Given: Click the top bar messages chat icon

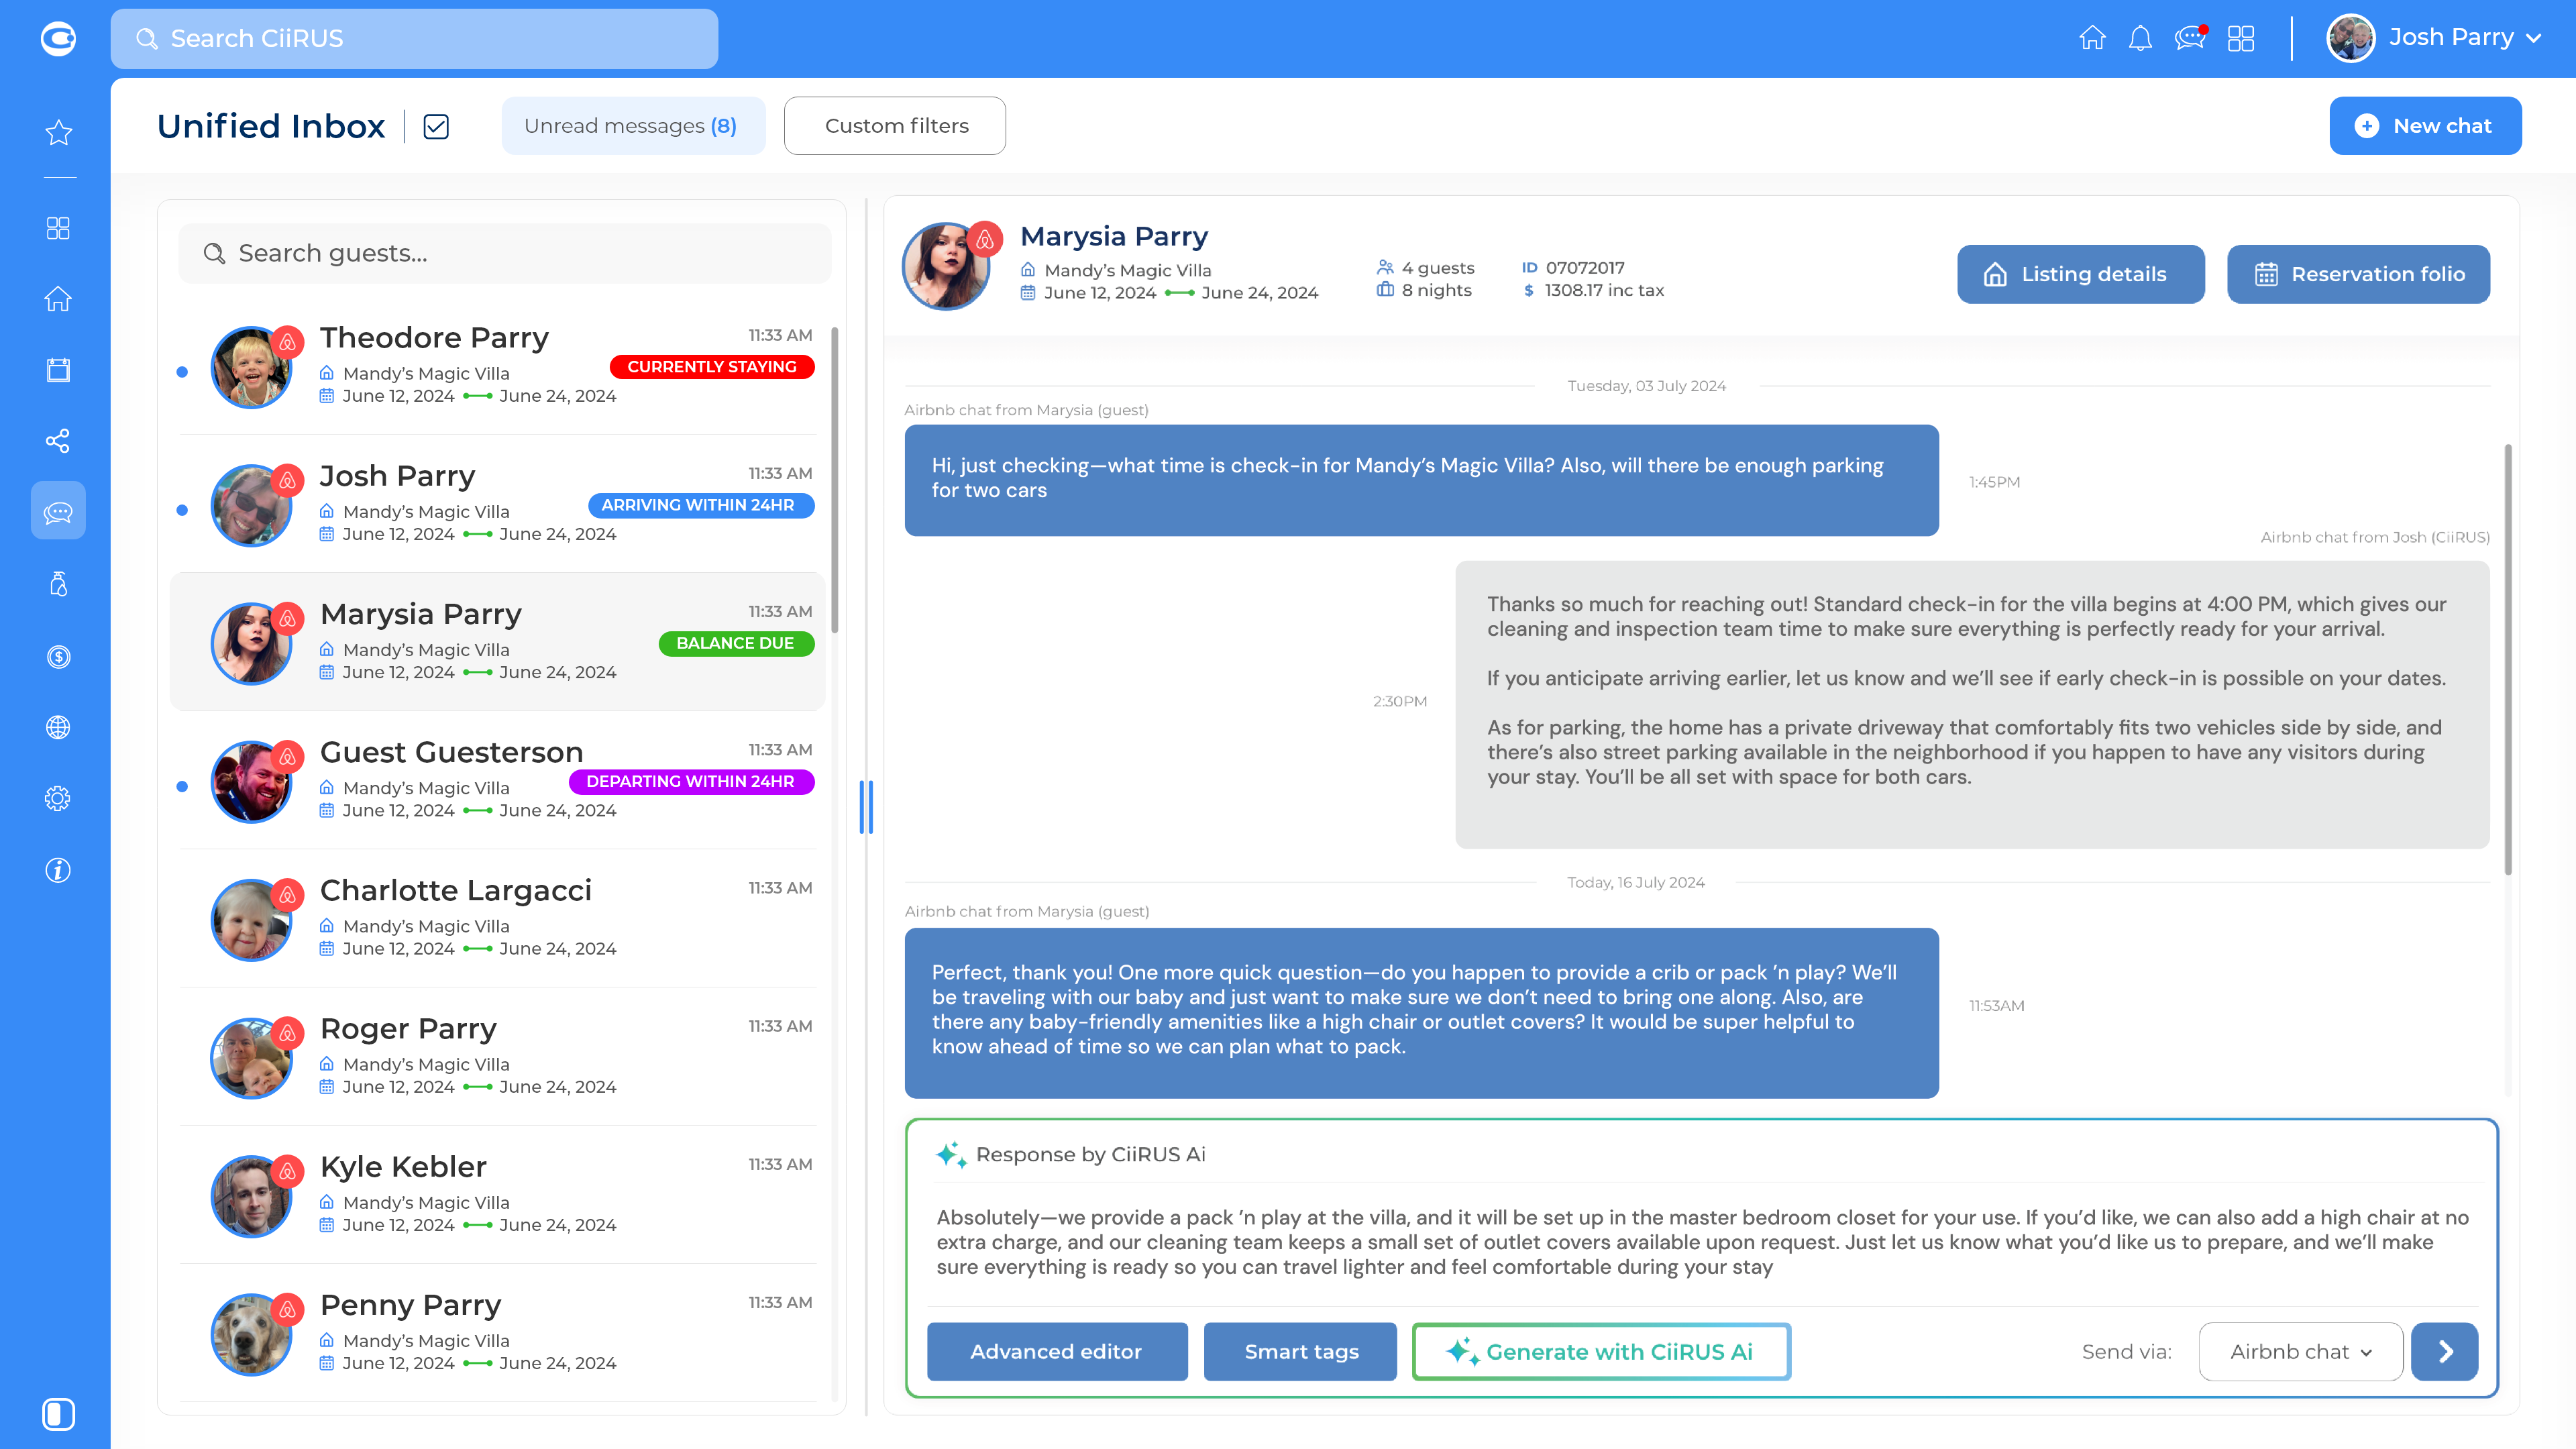Looking at the screenshot, I should point(2189,39).
